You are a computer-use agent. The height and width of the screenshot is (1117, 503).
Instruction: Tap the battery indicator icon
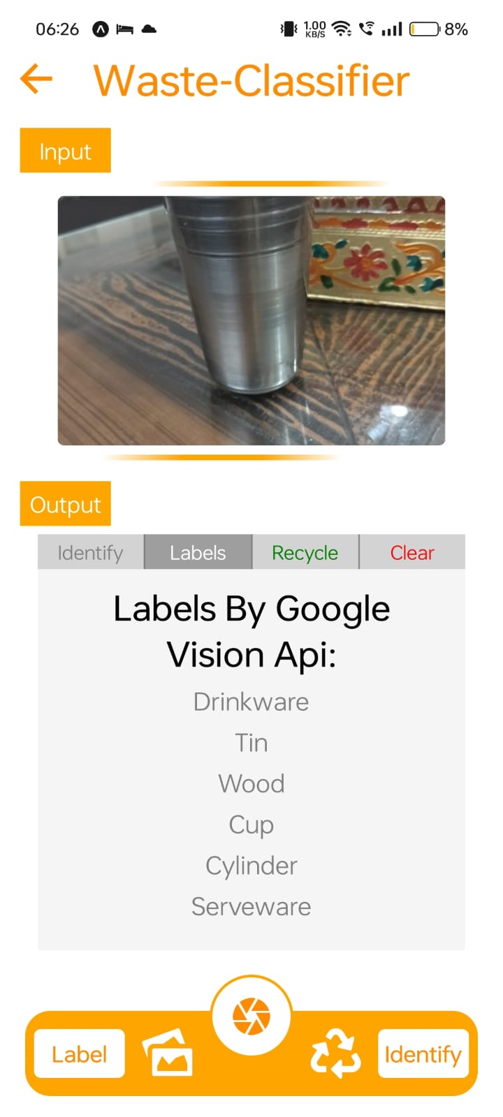point(425,29)
